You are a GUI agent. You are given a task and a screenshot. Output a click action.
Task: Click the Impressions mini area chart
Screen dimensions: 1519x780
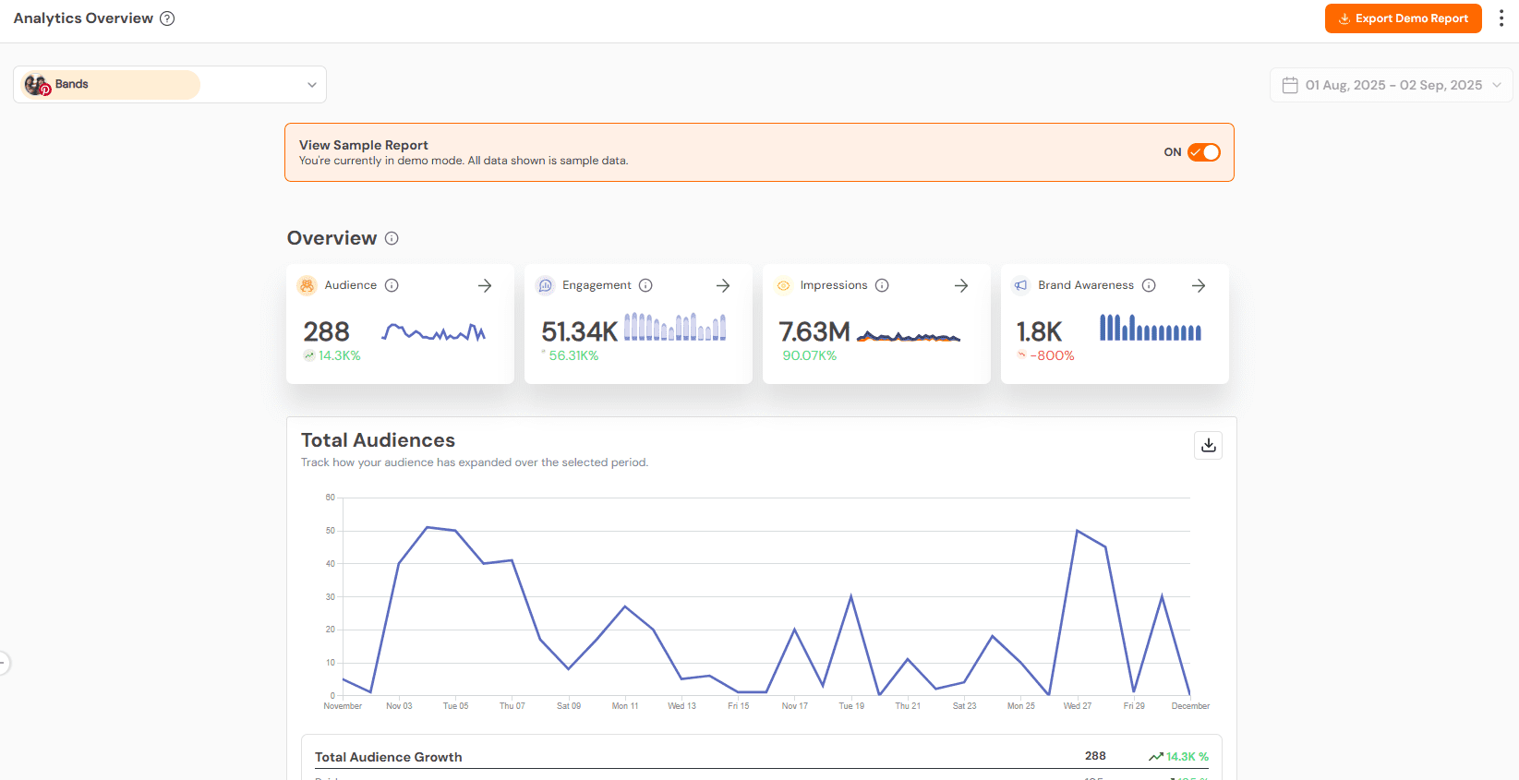click(x=909, y=336)
